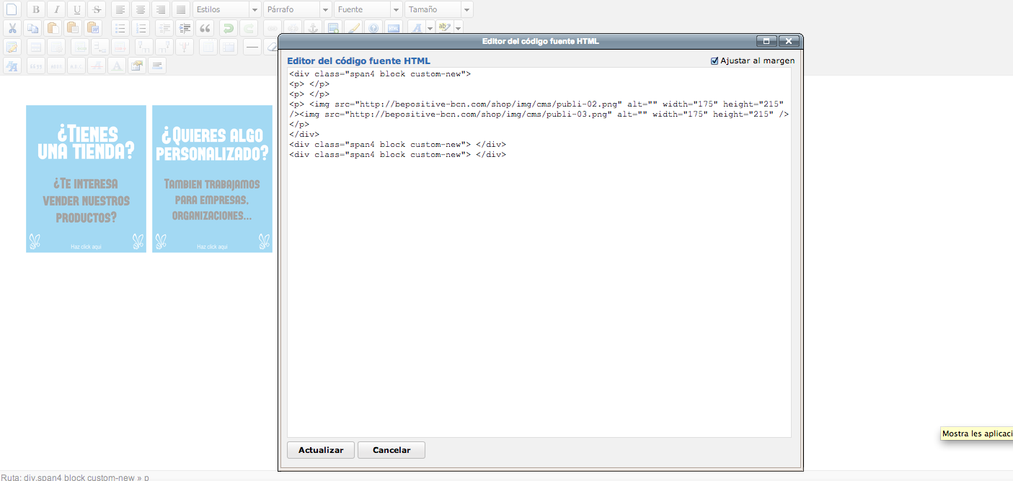Insert an anchor
1013x481 pixels.
point(313,28)
